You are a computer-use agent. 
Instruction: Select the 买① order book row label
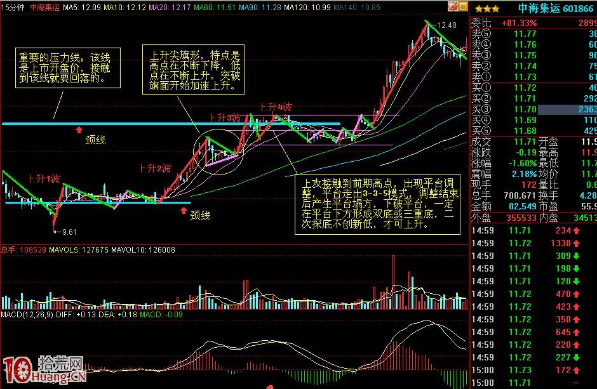click(x=481, y=88)
